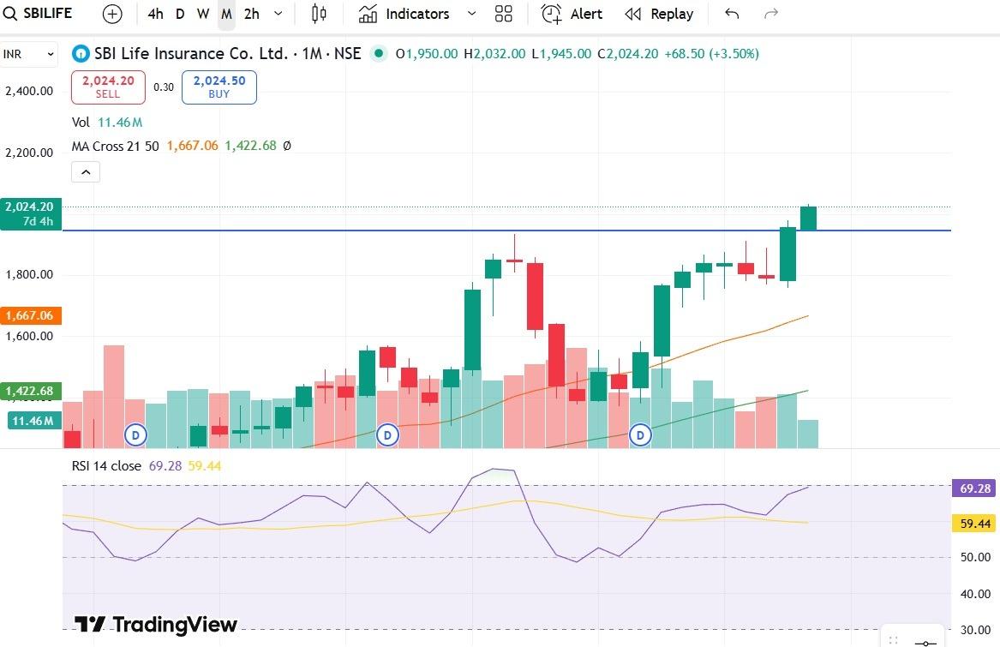Viewport: 1000px width, 647px height.
Task: Click the BUY 2,024.50 button
Action: pos(219,87)
